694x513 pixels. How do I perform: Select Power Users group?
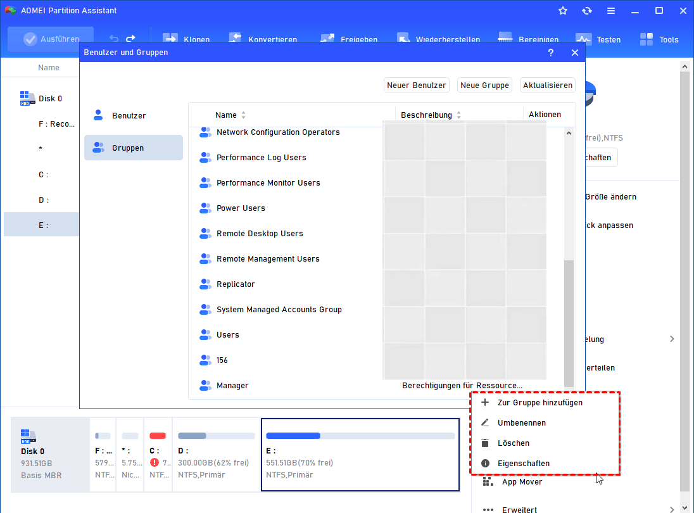click(241, 208)
